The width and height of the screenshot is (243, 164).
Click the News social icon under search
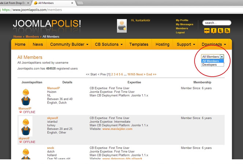click(x=207, y=31)
